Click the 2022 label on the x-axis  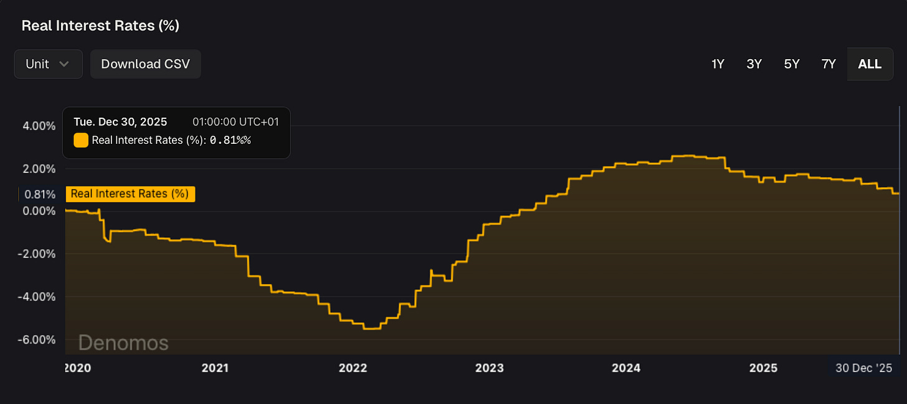tap(353, 368)
